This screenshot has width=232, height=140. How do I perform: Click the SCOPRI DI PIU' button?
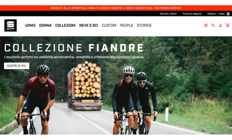[x=17, y=66]
